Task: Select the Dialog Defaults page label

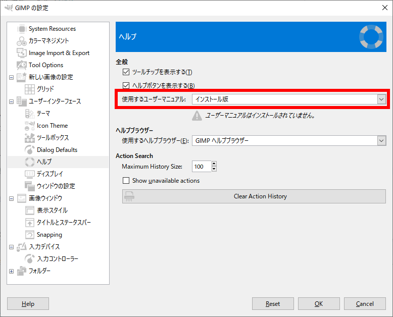Action: click(x=57, y=150)
